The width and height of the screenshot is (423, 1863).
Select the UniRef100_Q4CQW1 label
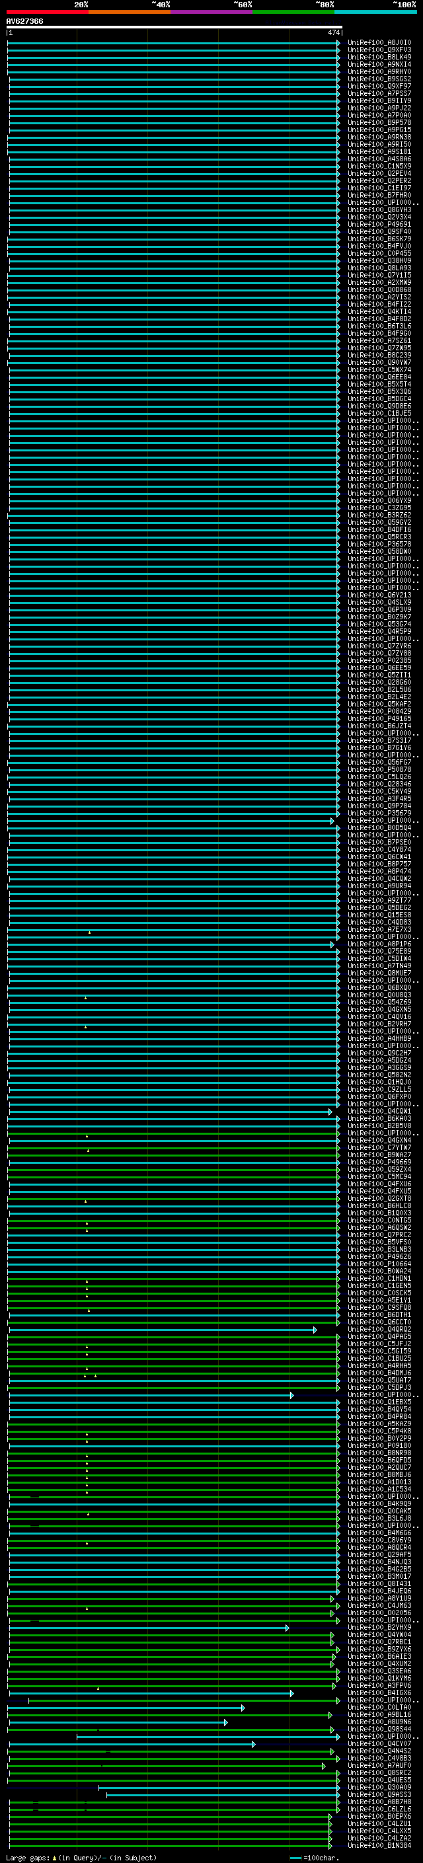[x=379, y=1111]
